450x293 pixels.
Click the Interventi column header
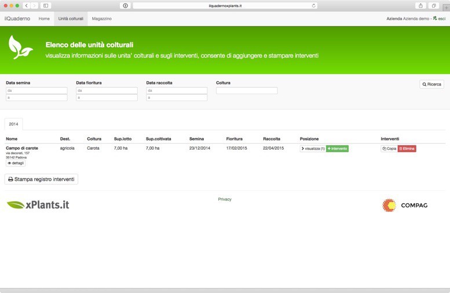click(390, 139)
